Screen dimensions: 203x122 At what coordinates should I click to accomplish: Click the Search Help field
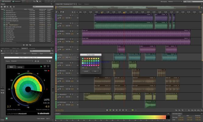(193, 2)
